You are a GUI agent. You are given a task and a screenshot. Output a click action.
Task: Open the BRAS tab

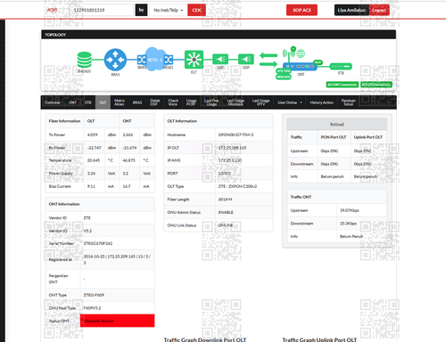[137, 102]
